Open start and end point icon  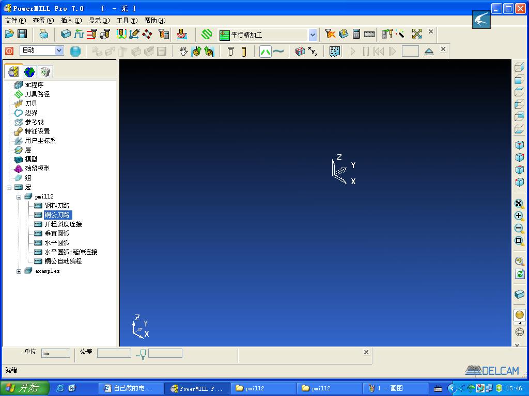click(x=105, y=34)
